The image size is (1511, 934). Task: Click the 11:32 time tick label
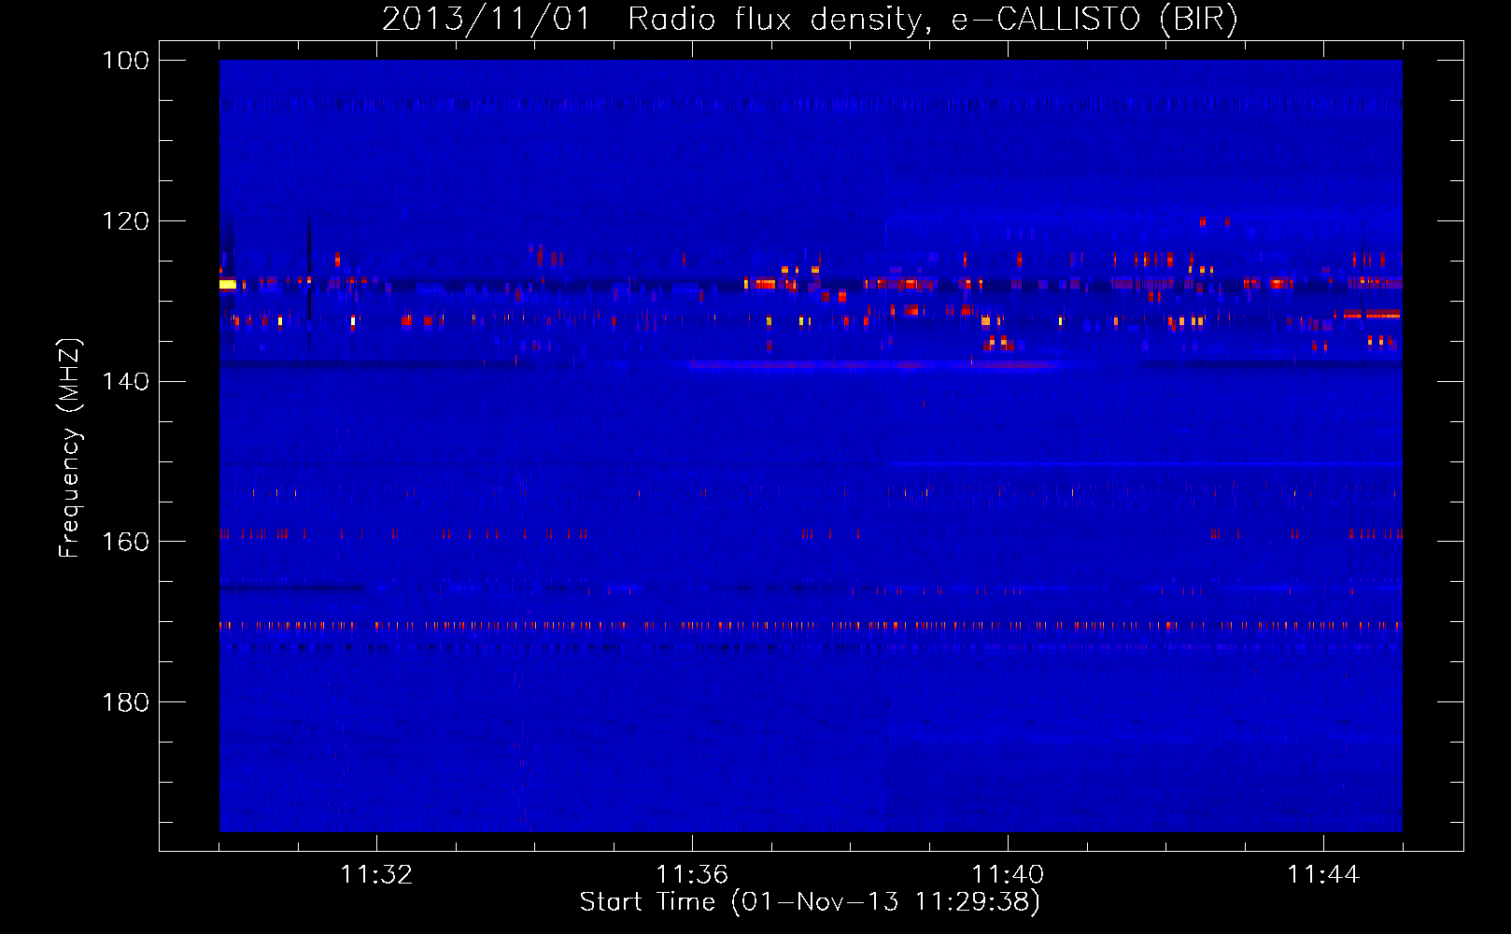point(376,874)
